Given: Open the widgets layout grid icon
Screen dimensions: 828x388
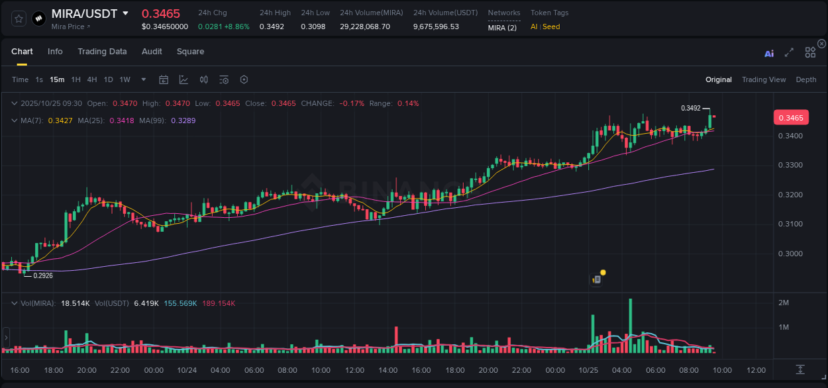Looking at the screenshot, I should point(810,52).
